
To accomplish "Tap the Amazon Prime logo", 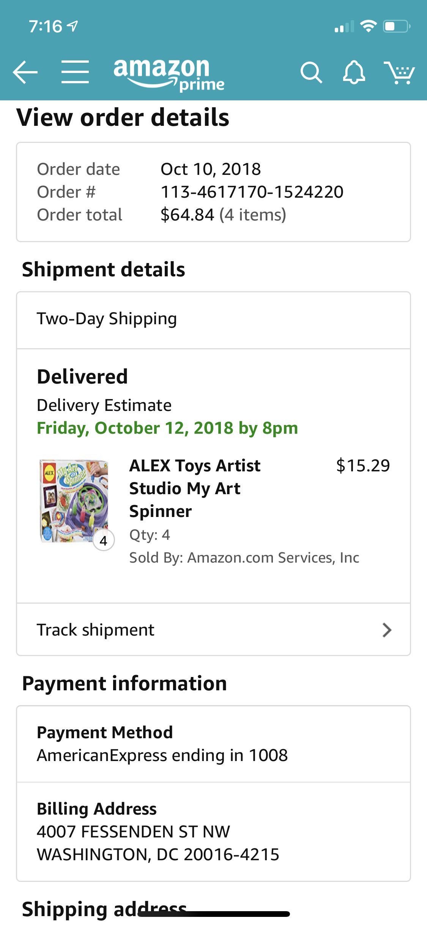I will tap(169, 75).
